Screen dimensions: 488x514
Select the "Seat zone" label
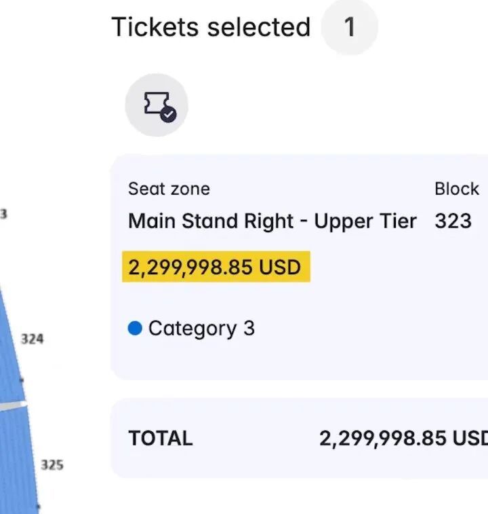169,189
